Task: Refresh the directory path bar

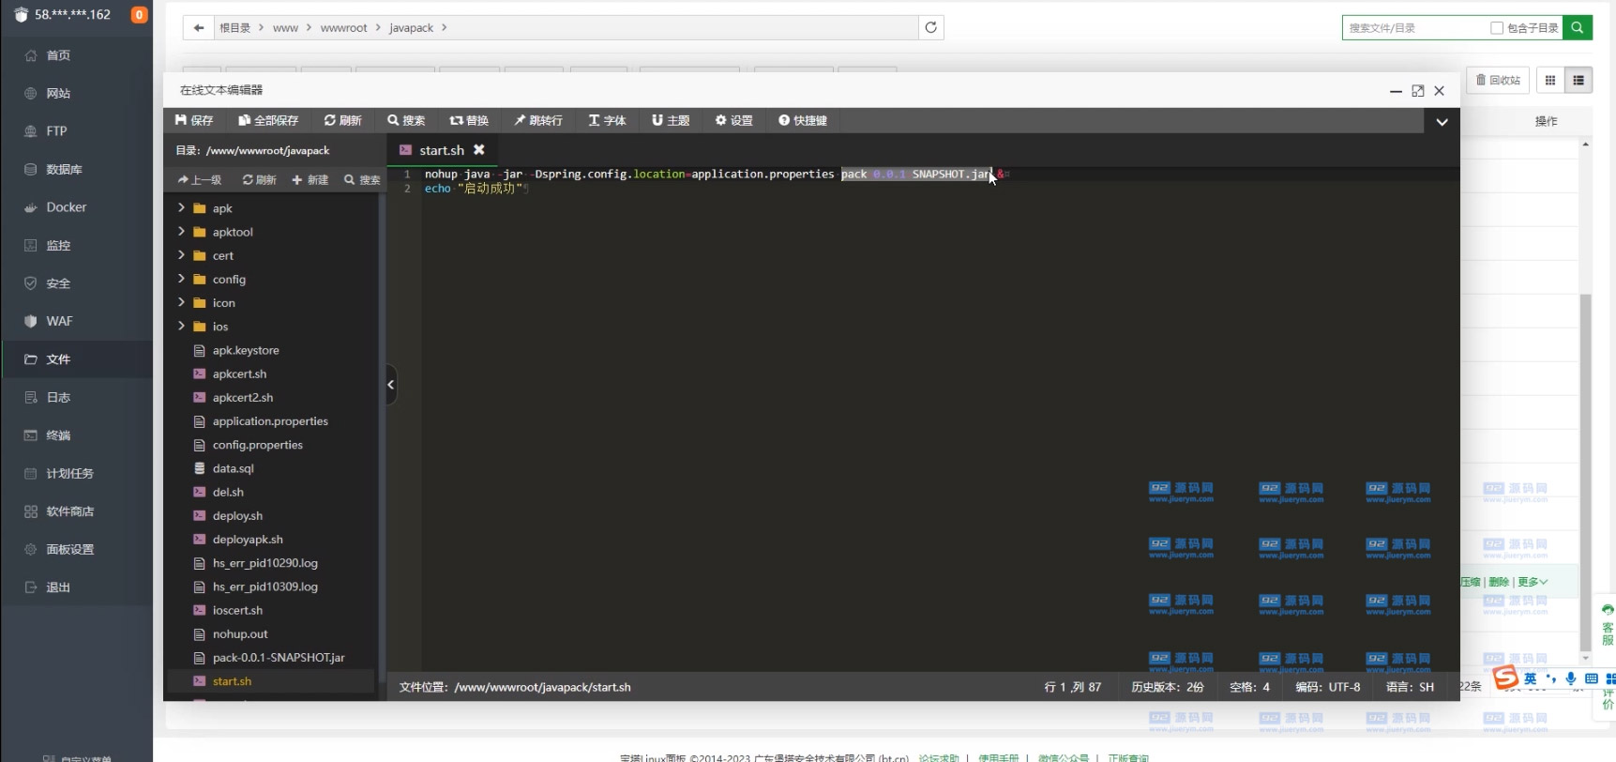Action: 931,27
